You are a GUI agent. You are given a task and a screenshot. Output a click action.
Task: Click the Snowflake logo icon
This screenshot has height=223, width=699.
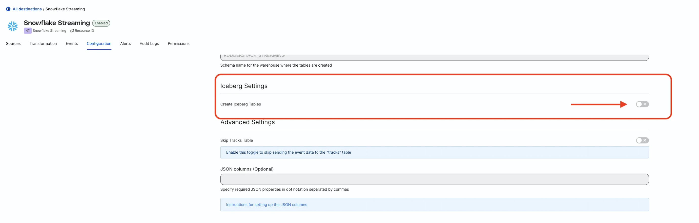[x=12, y=26]
